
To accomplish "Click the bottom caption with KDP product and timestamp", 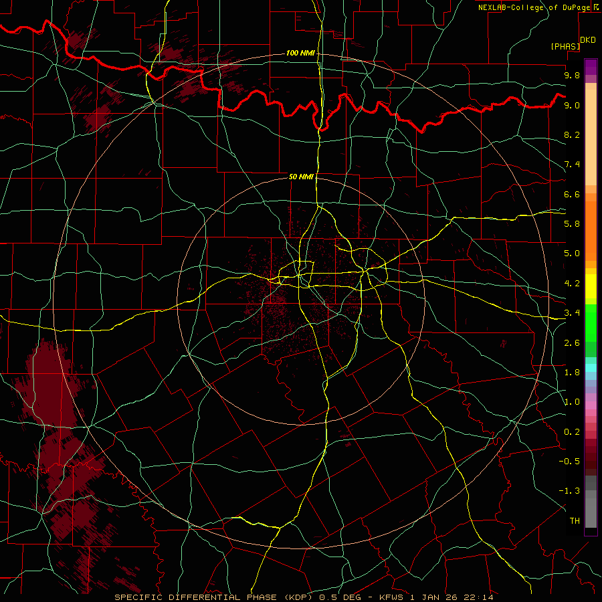I will [304, 597].
